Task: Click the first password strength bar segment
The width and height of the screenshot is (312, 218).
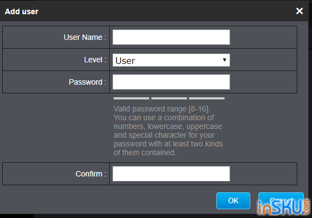Action: pos(131,98)
